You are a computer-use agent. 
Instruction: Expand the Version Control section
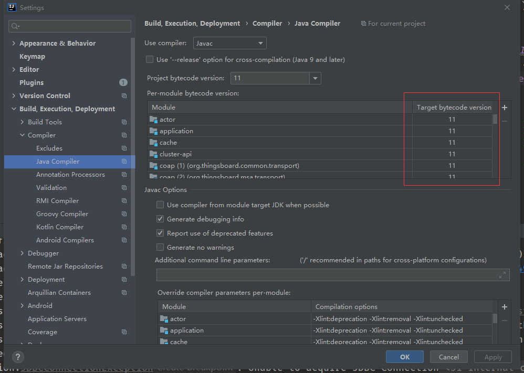[x=14, y=96]
